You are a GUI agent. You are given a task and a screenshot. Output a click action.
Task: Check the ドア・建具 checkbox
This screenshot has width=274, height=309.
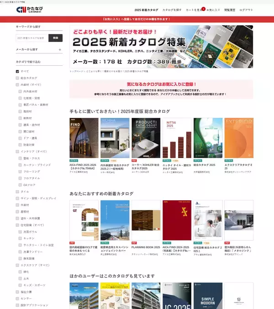point(20,138)
